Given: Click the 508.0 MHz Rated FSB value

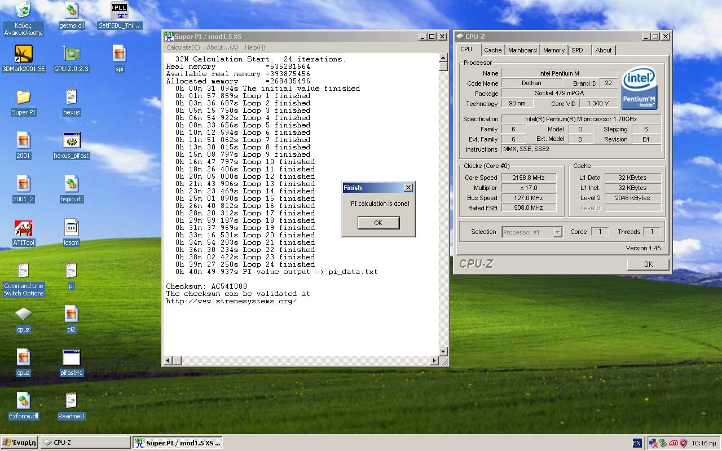Looking at the screenshot, I should [x=529, y=208].
